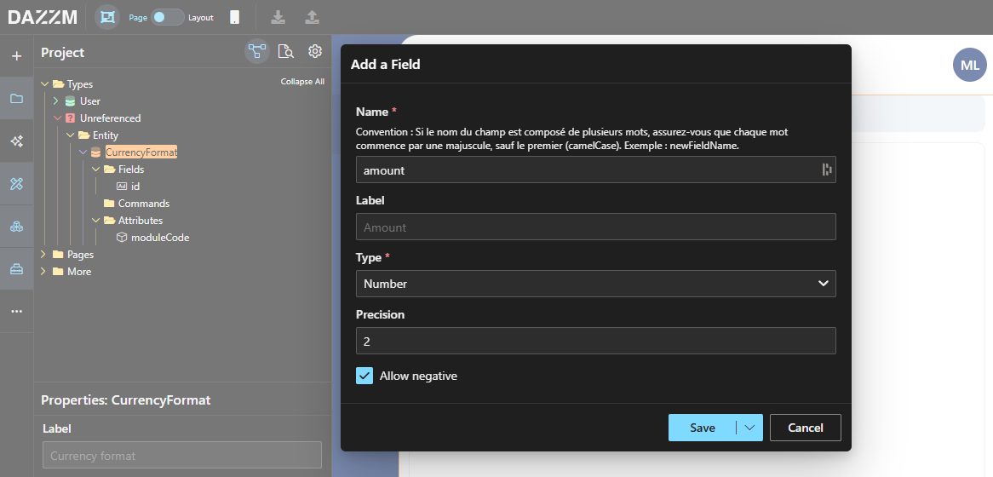Click the DAZZM logo
993x477 pixels.
click(43, 17)
